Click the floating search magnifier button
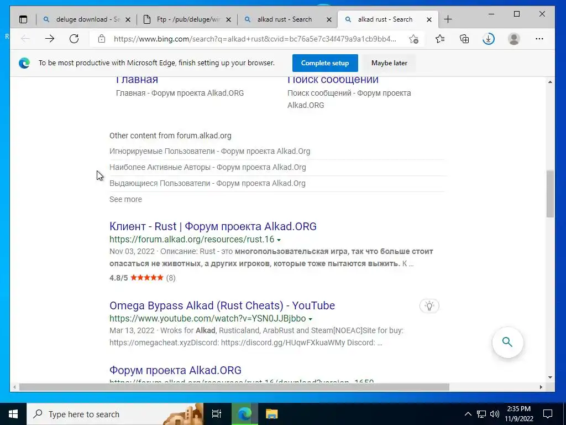566x425 pixels. [507, 342]
